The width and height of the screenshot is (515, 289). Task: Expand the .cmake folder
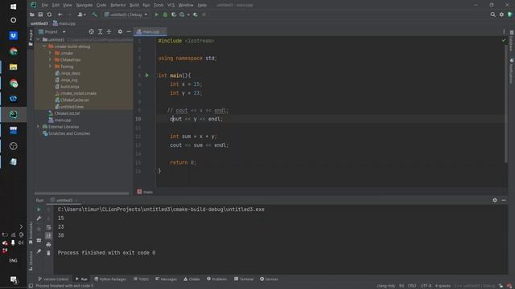50,53
